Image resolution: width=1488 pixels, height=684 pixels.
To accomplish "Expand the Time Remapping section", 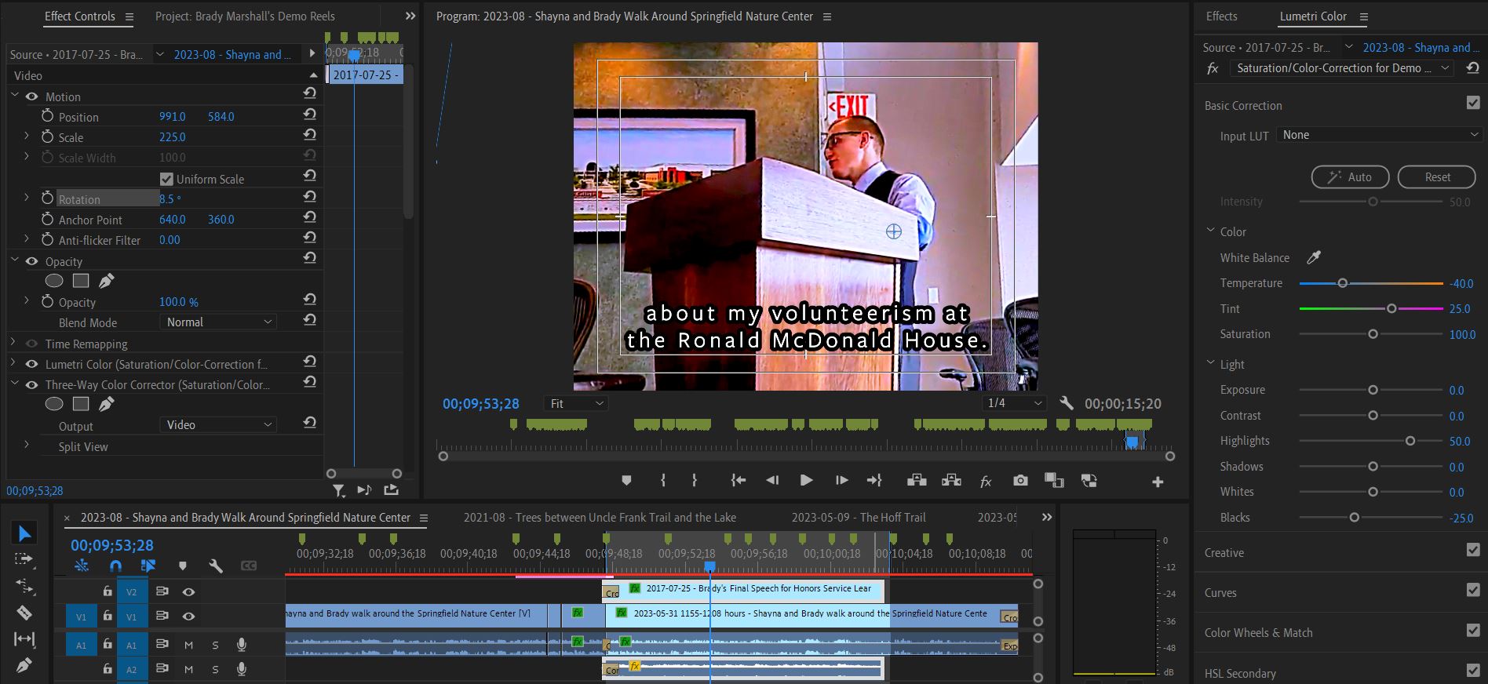I will pos(13,343).
